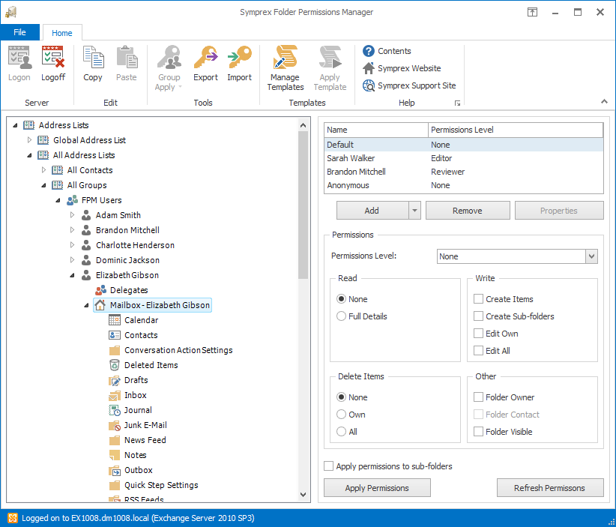Select the Contacts folder icon
Screen dimensions: 616x527
pyautogui.click(x=115, y=335)
